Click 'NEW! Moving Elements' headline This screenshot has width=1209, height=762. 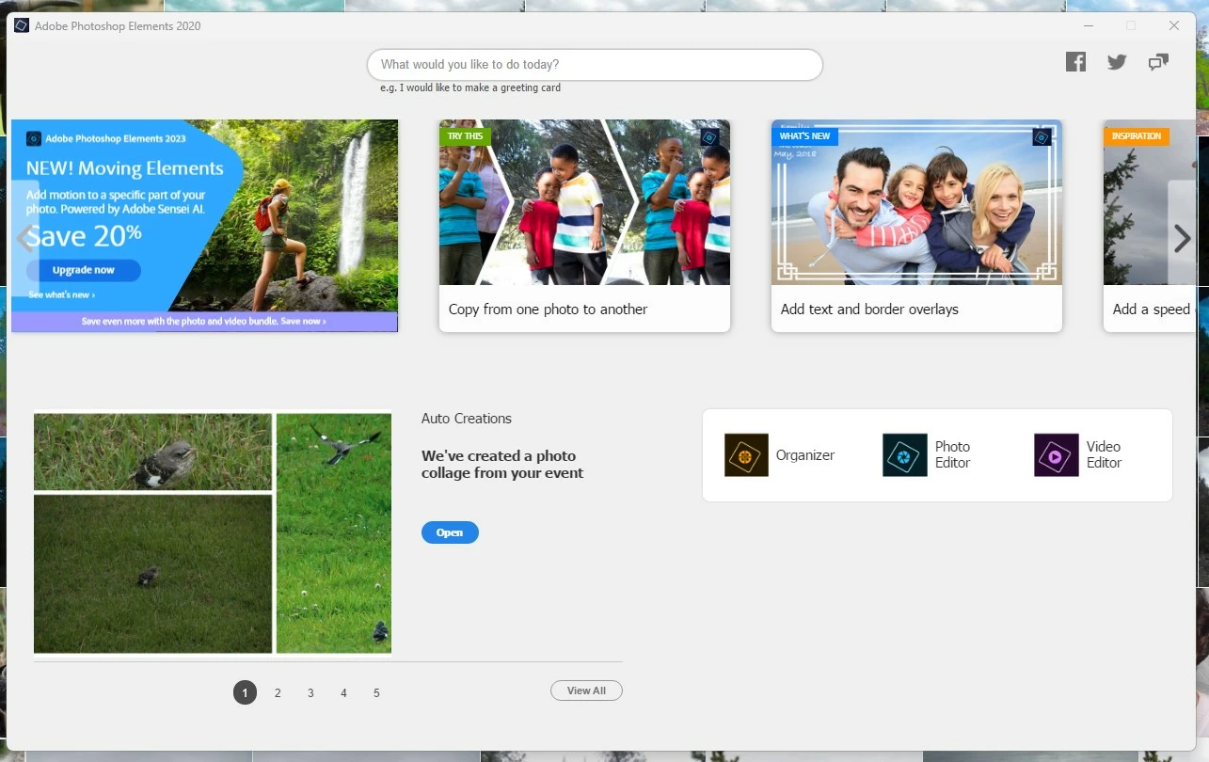click(125, 168)
